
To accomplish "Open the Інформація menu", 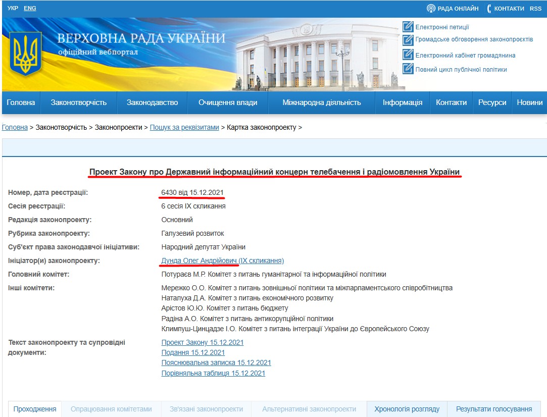I will click(x=403, y=102).
